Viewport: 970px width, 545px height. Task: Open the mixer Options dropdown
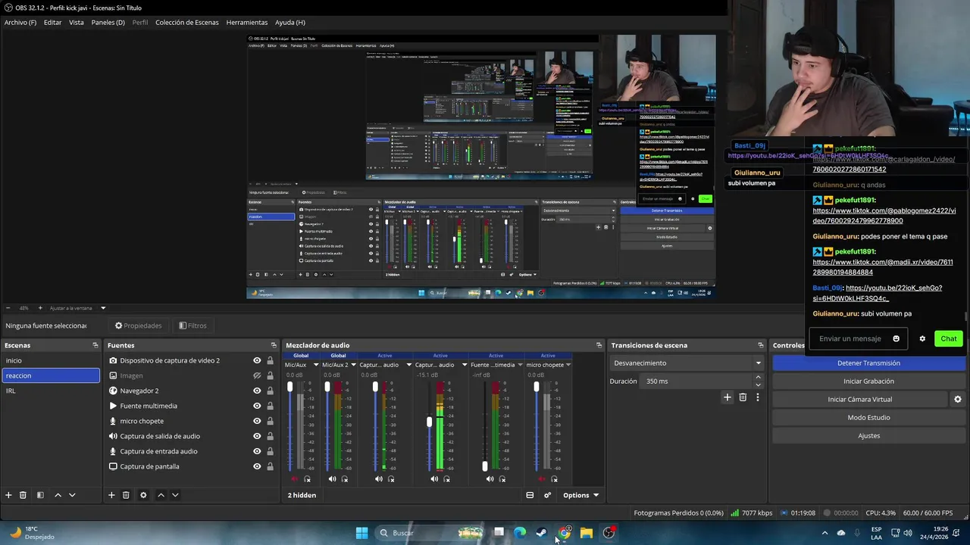point(581,495)
